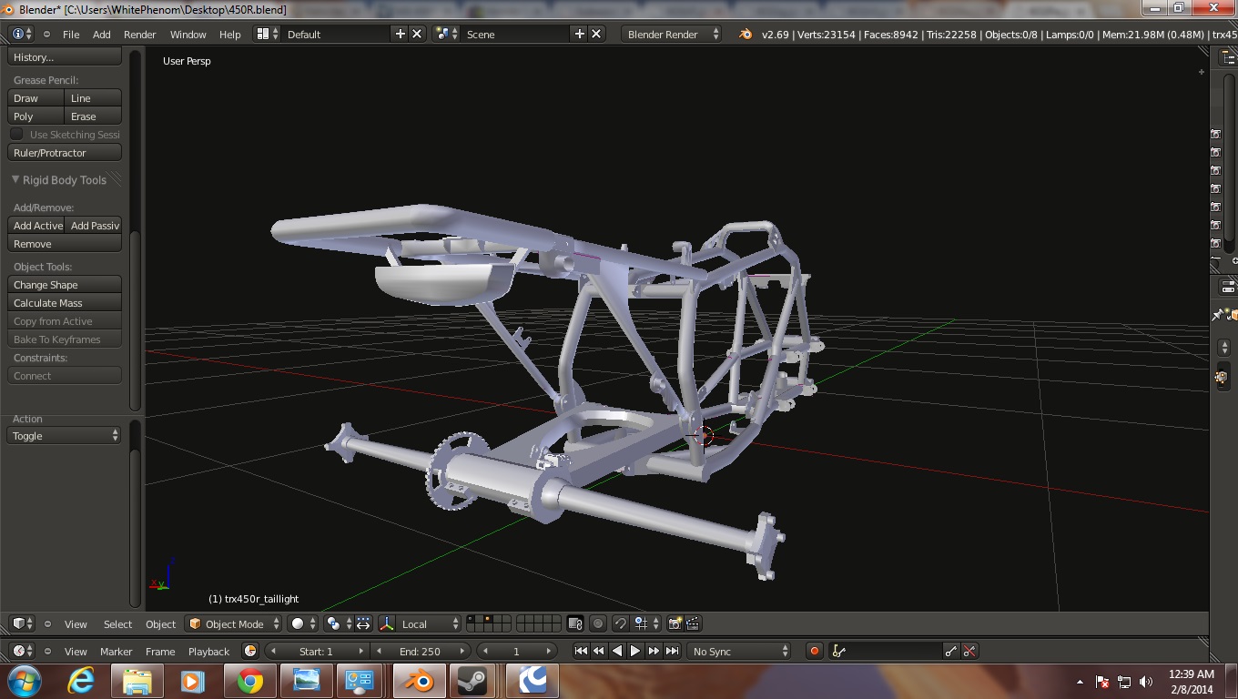Toggle snap during transform magnet icon
Screen dimensions: 1238x699
(620, 623)
